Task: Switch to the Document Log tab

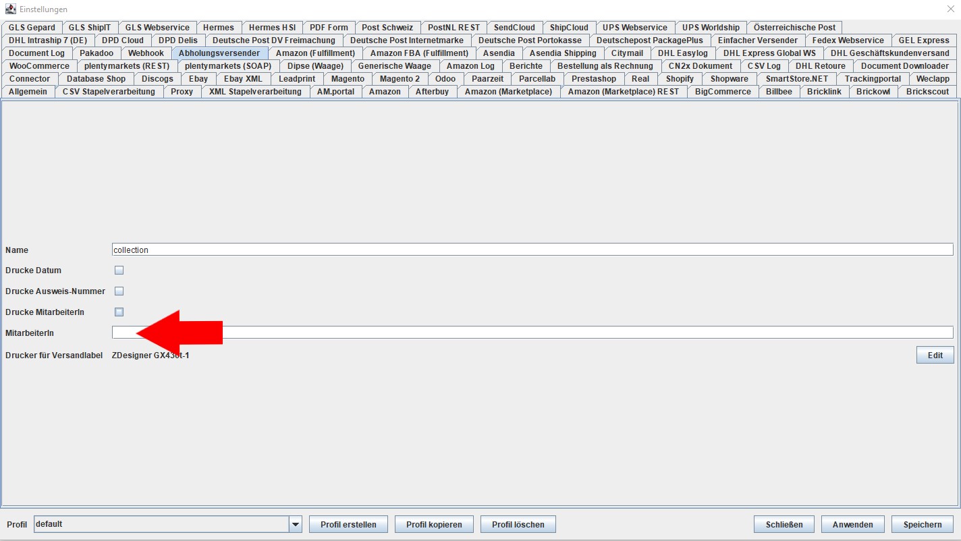Action: coord(37,53)
